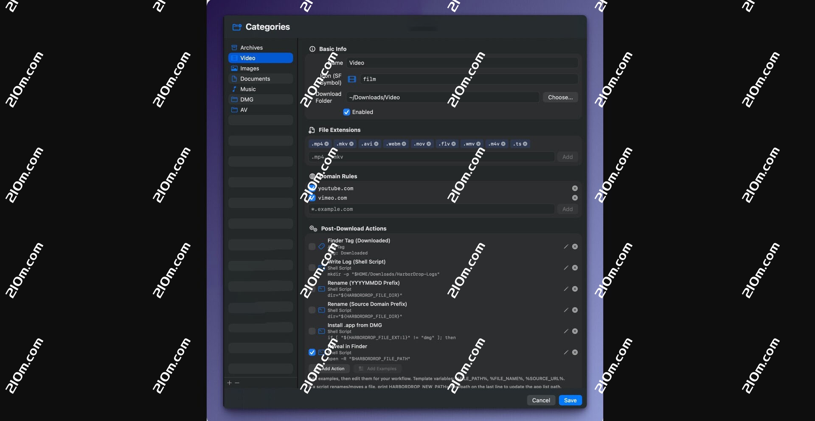Remove the vimeo.com domain rule
The width and height of the screenshot is (815, 421).
(x=575, y=198)
